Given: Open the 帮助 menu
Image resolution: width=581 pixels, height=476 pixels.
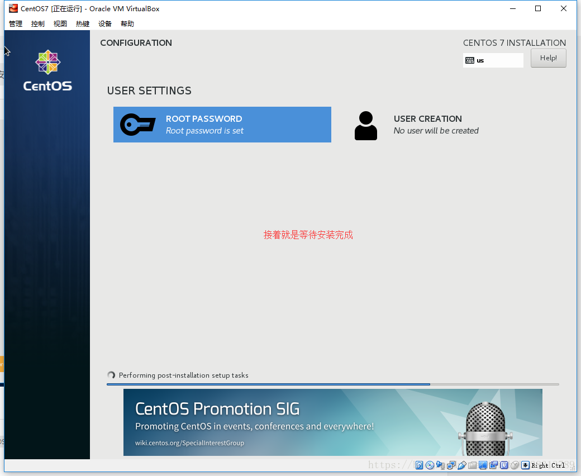Looking at the screenshot, I should pos(127,23).
